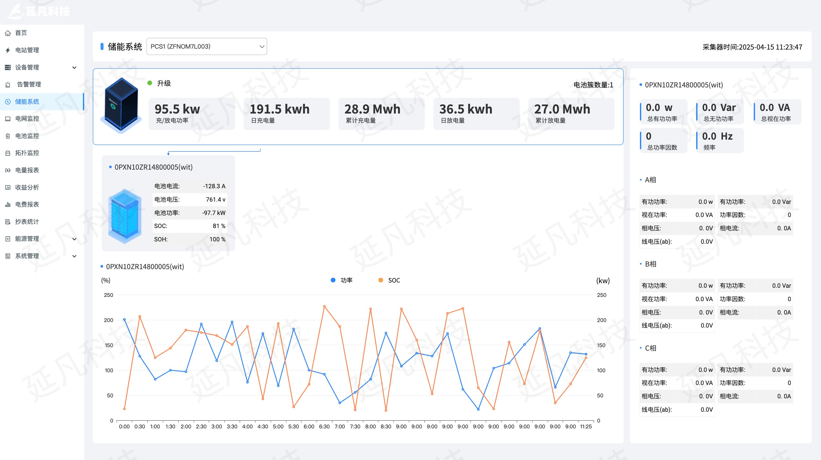Click the PCS energy storage cabinet image

[x=121, y=105]
